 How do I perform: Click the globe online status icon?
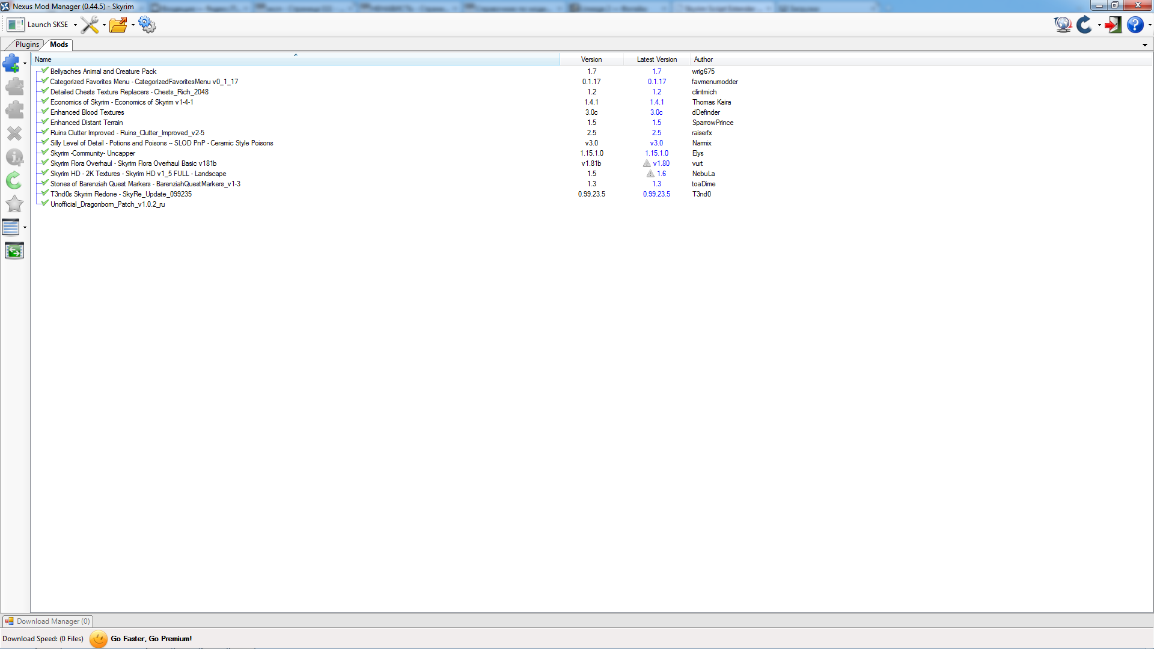tap(1063, 25)
